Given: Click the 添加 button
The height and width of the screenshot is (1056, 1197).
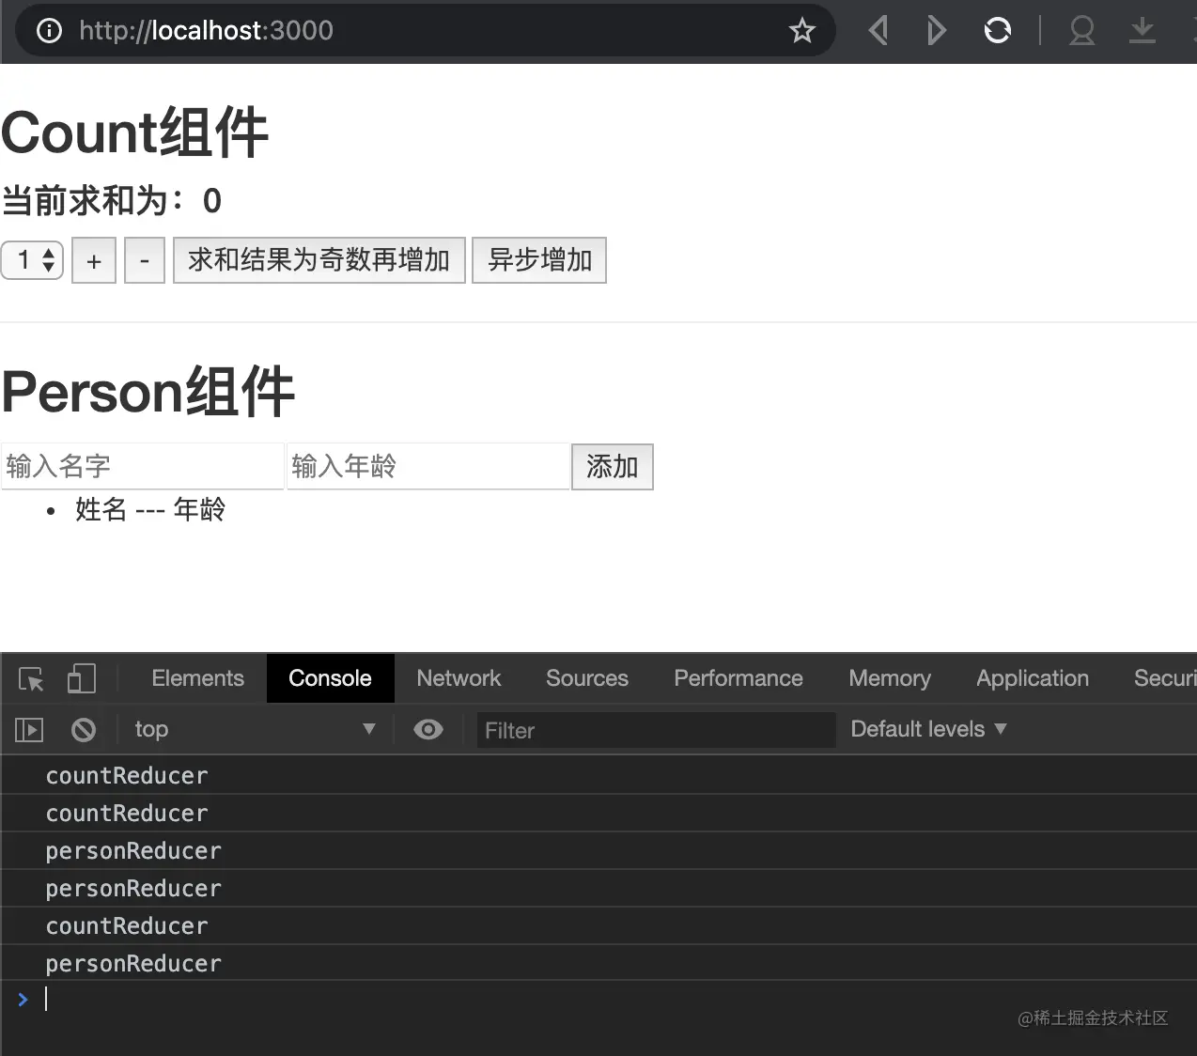Looking at the screenshot, I should 613,467.
